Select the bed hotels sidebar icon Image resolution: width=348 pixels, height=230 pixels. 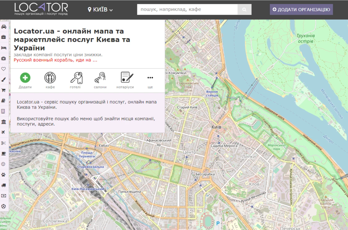[x=4, y=48]
